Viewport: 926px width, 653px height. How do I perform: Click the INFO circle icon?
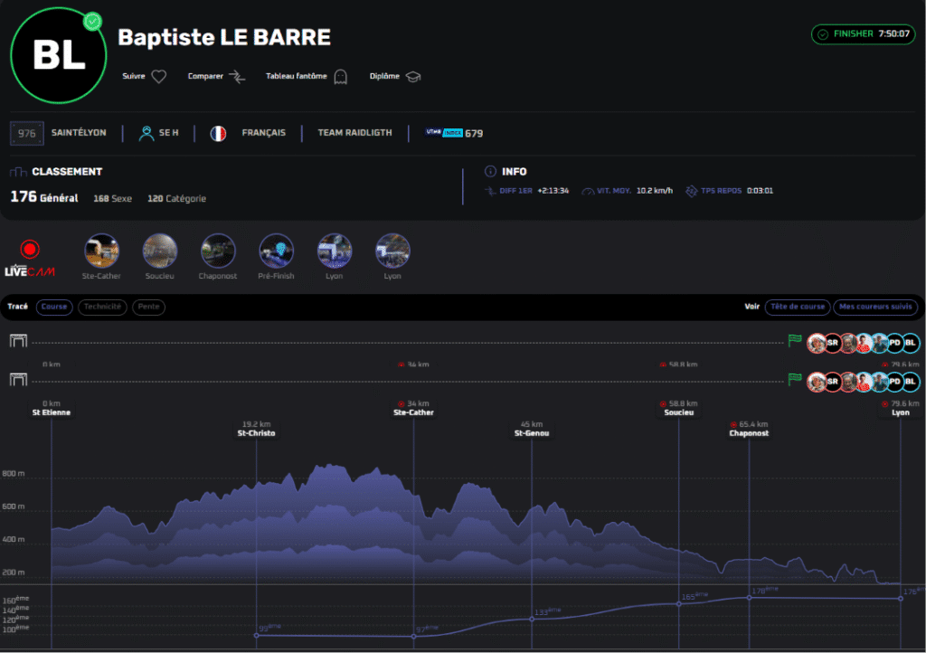490,171
